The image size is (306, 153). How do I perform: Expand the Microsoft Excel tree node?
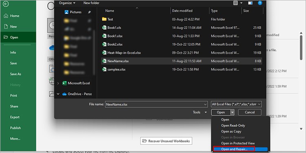(58, 83)
